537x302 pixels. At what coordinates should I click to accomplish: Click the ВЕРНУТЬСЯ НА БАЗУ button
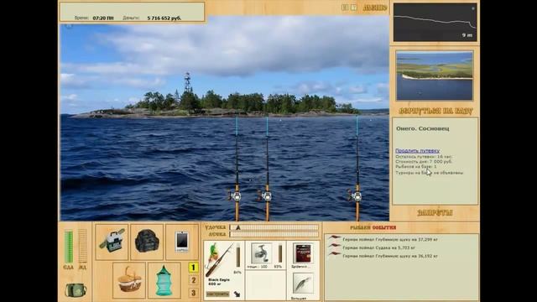click(x=435, y=111)
